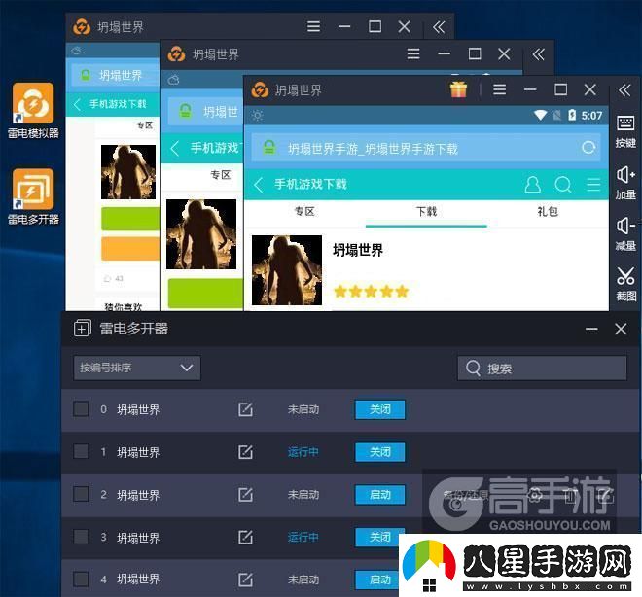The width and height of the screenshot is (642, 597).
Task: Collapse the front emulator sidebar with double chevron
Action: (x=624, y=90)
